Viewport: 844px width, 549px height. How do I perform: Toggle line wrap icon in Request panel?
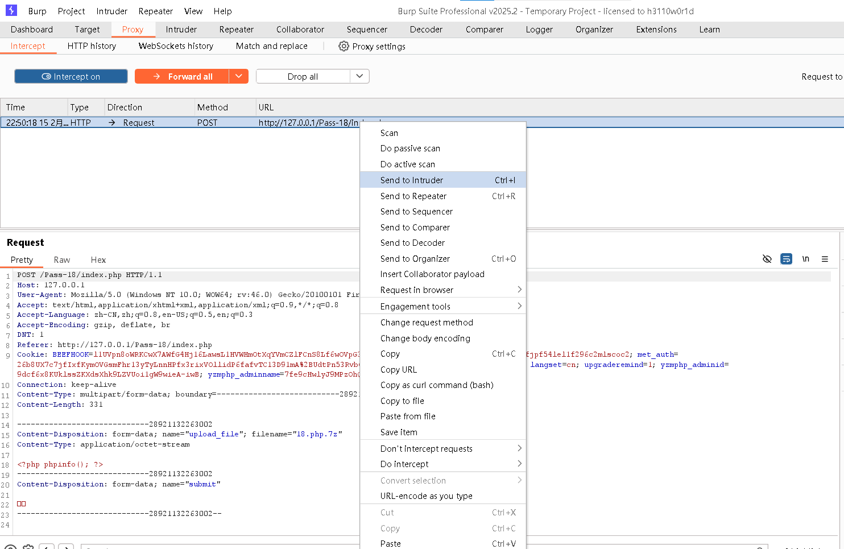786,259
